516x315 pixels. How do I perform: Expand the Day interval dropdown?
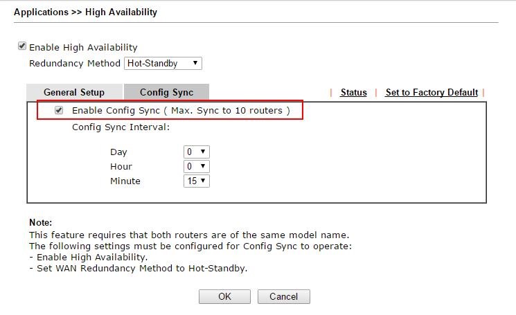(196, 152)
